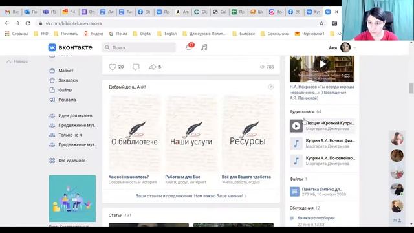Image resolution: width=414 pixels, height=233 pixels.
Task: Close the active VK browser tab
Action: tap(336, 12)
